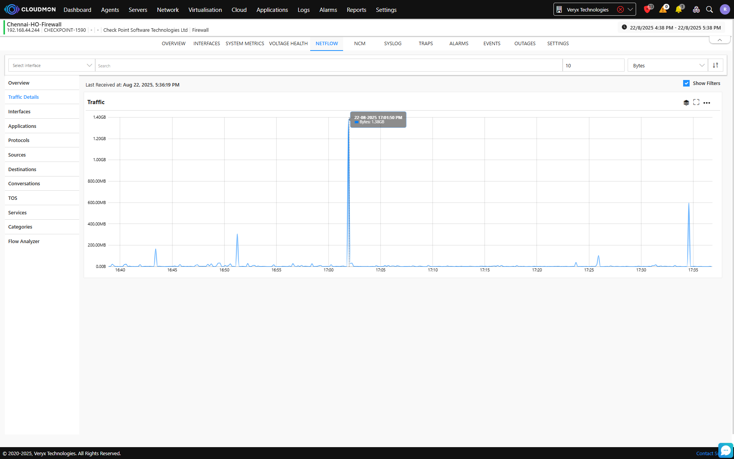
Task: Open the Select interface dropdown
Action: point(52,65)
